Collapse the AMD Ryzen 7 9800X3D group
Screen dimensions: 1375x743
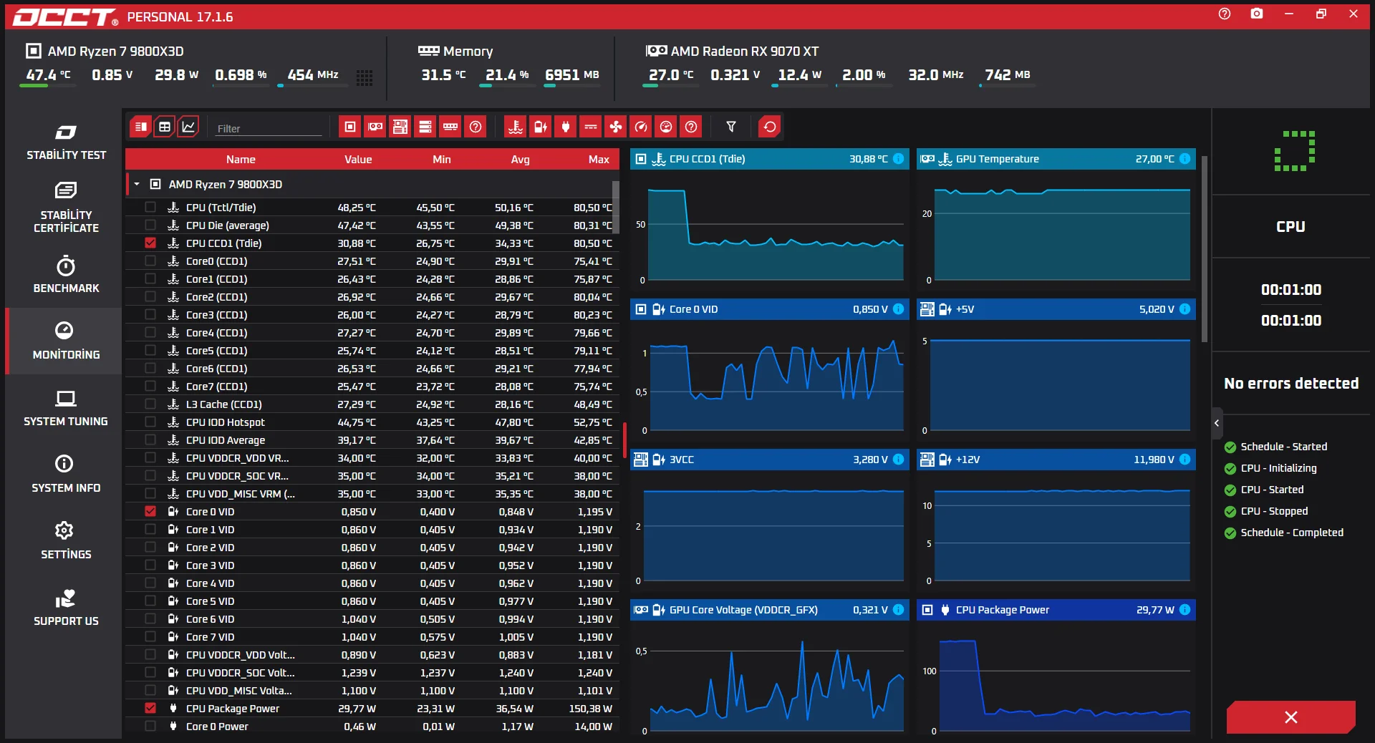(x=137, y=184)
